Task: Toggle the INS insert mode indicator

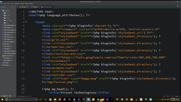Action: (x=164, y=96)
